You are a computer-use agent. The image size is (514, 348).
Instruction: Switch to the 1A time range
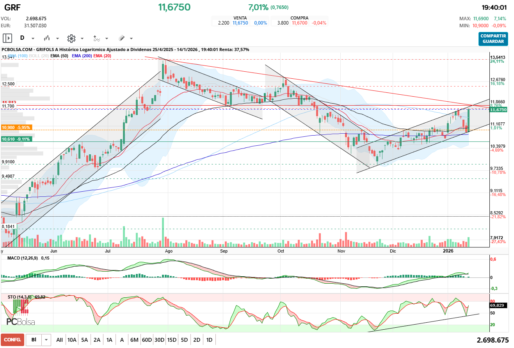(109, 340)
